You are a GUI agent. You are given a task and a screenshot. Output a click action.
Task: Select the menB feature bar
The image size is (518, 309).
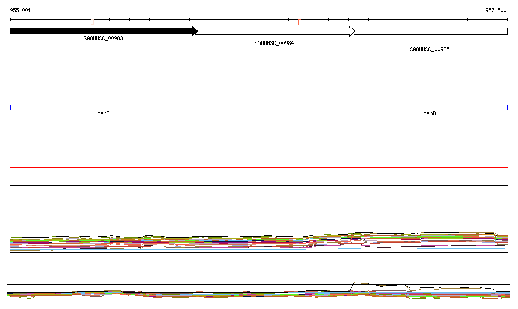point(430,107)
